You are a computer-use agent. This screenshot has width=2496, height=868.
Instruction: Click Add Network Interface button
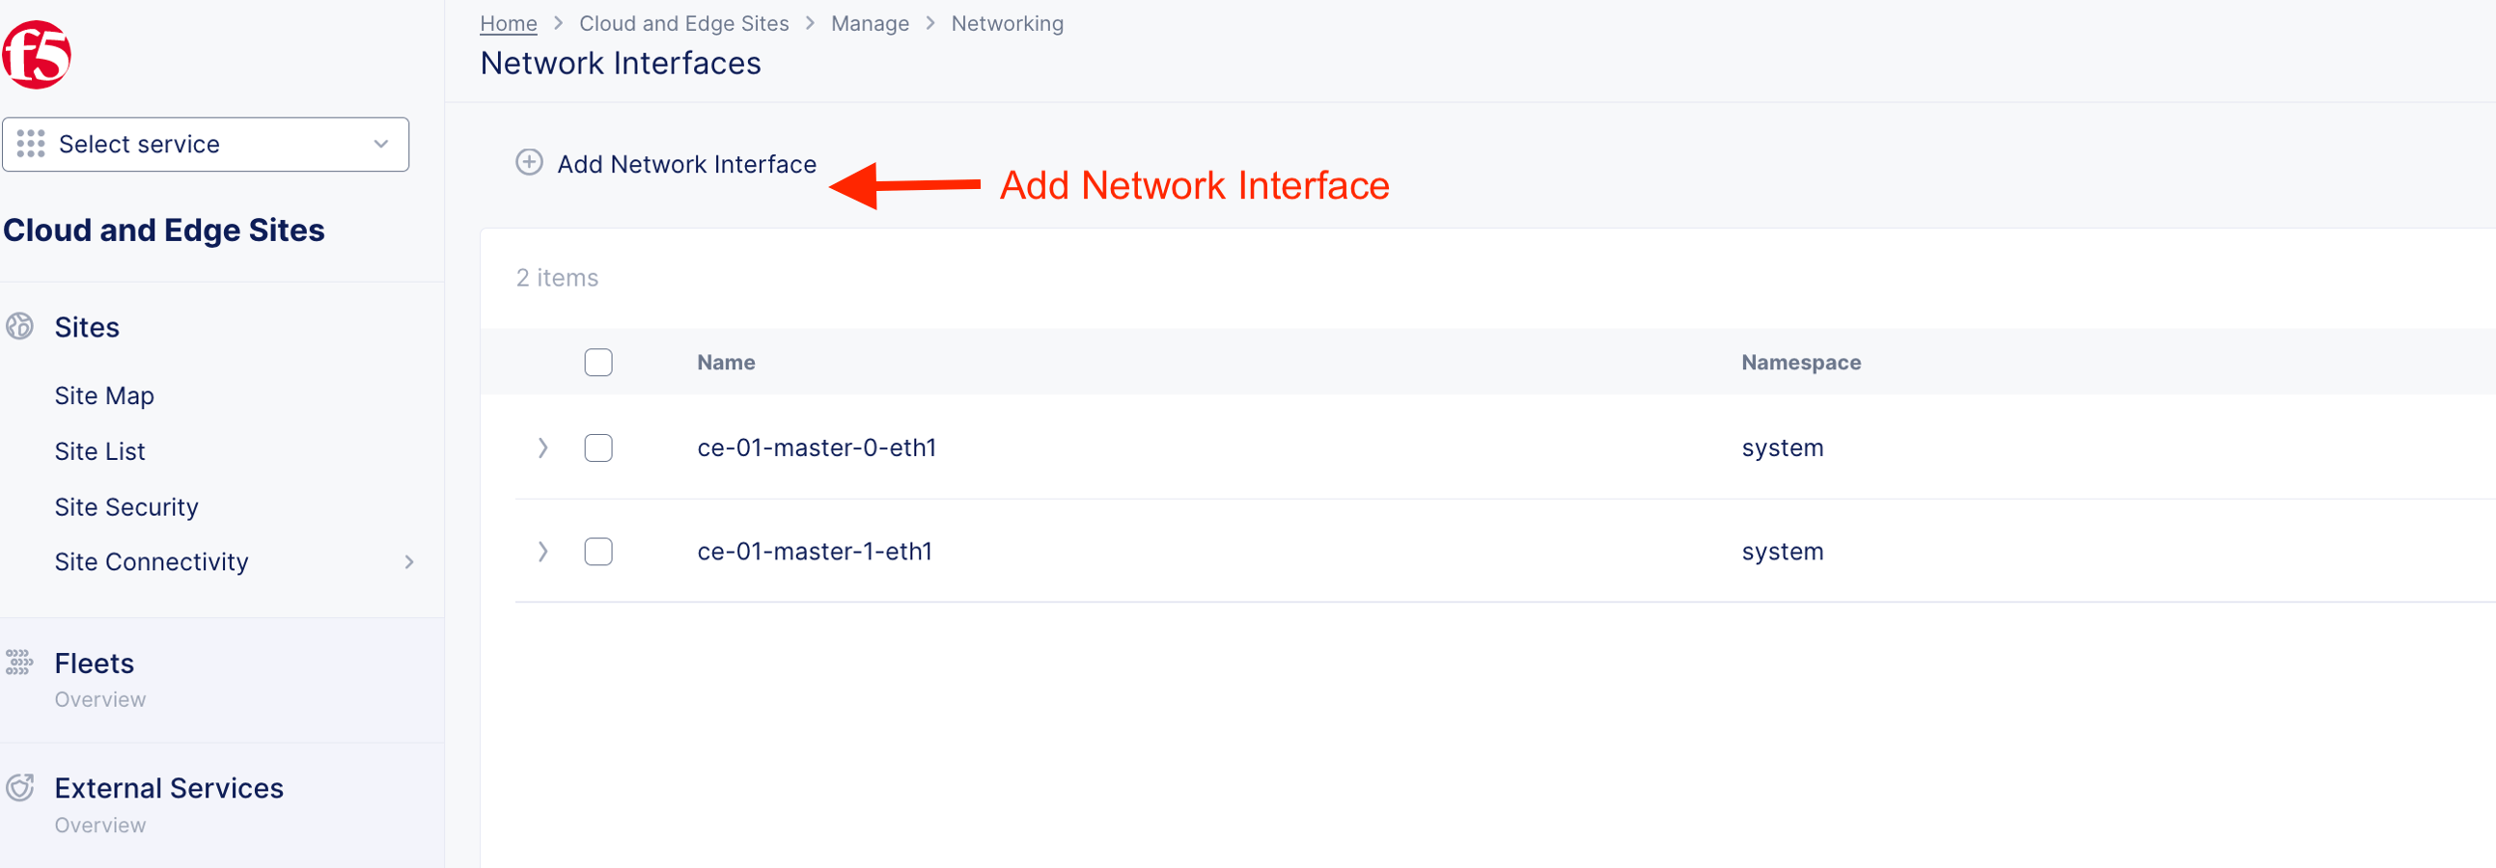[686, 165]
